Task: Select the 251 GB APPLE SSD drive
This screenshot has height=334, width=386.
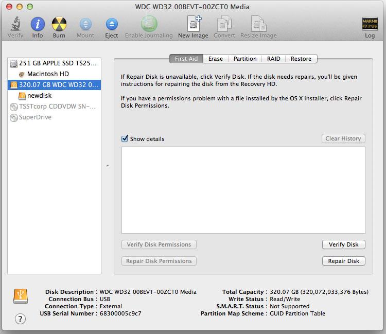Action: (54, 63)
